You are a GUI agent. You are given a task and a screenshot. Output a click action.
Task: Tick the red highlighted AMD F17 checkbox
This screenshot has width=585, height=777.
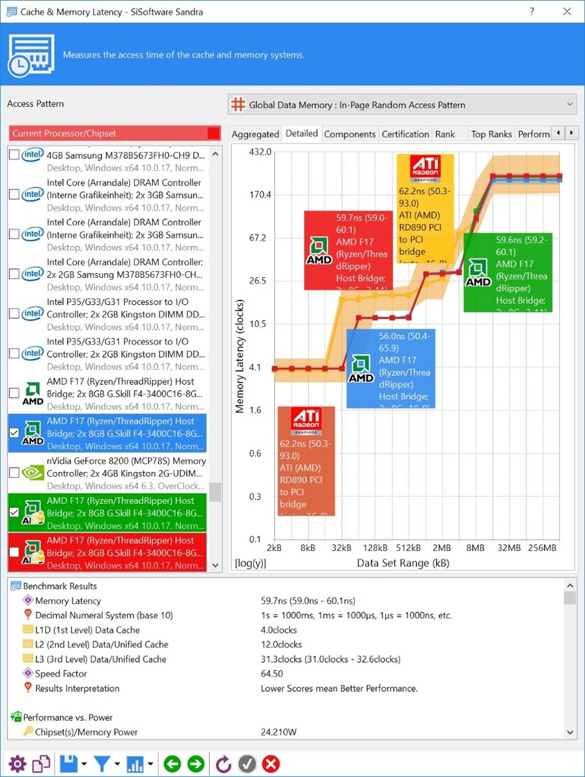coord(15,552)
